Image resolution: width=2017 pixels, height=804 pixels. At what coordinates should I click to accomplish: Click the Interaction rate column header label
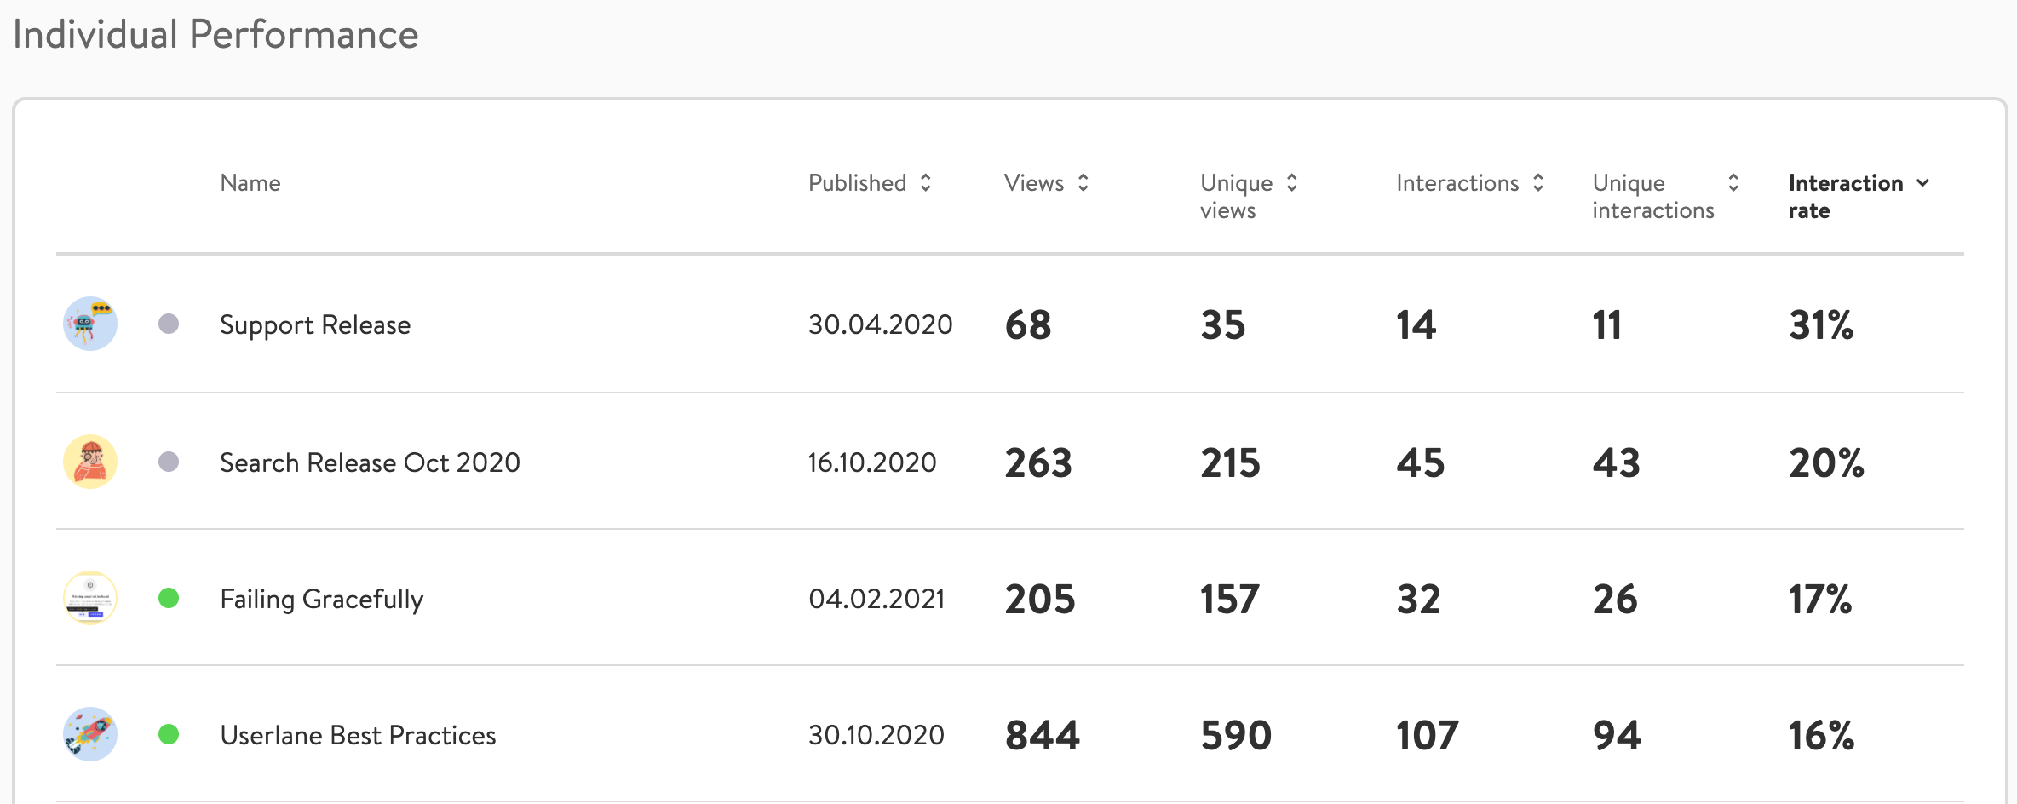1845,197
